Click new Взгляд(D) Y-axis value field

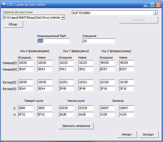coord(86,82)
